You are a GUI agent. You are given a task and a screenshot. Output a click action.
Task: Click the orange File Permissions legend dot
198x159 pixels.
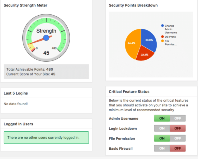pos(163,41)
